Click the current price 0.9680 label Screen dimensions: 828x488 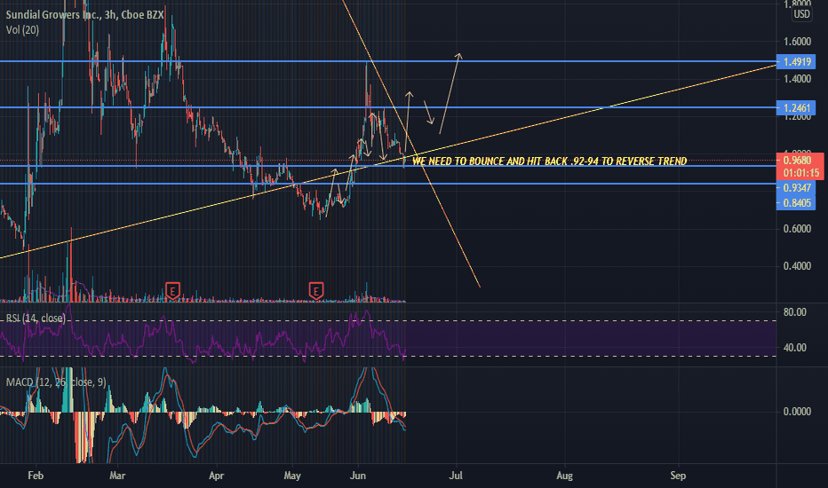click(800, 161)
